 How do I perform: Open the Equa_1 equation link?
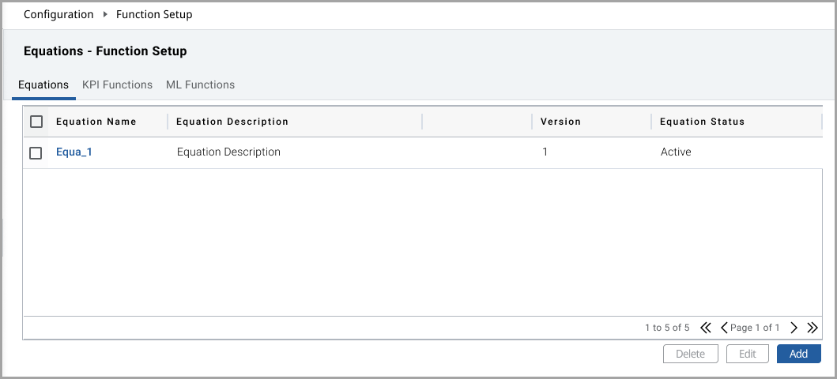tap(74, 152)
